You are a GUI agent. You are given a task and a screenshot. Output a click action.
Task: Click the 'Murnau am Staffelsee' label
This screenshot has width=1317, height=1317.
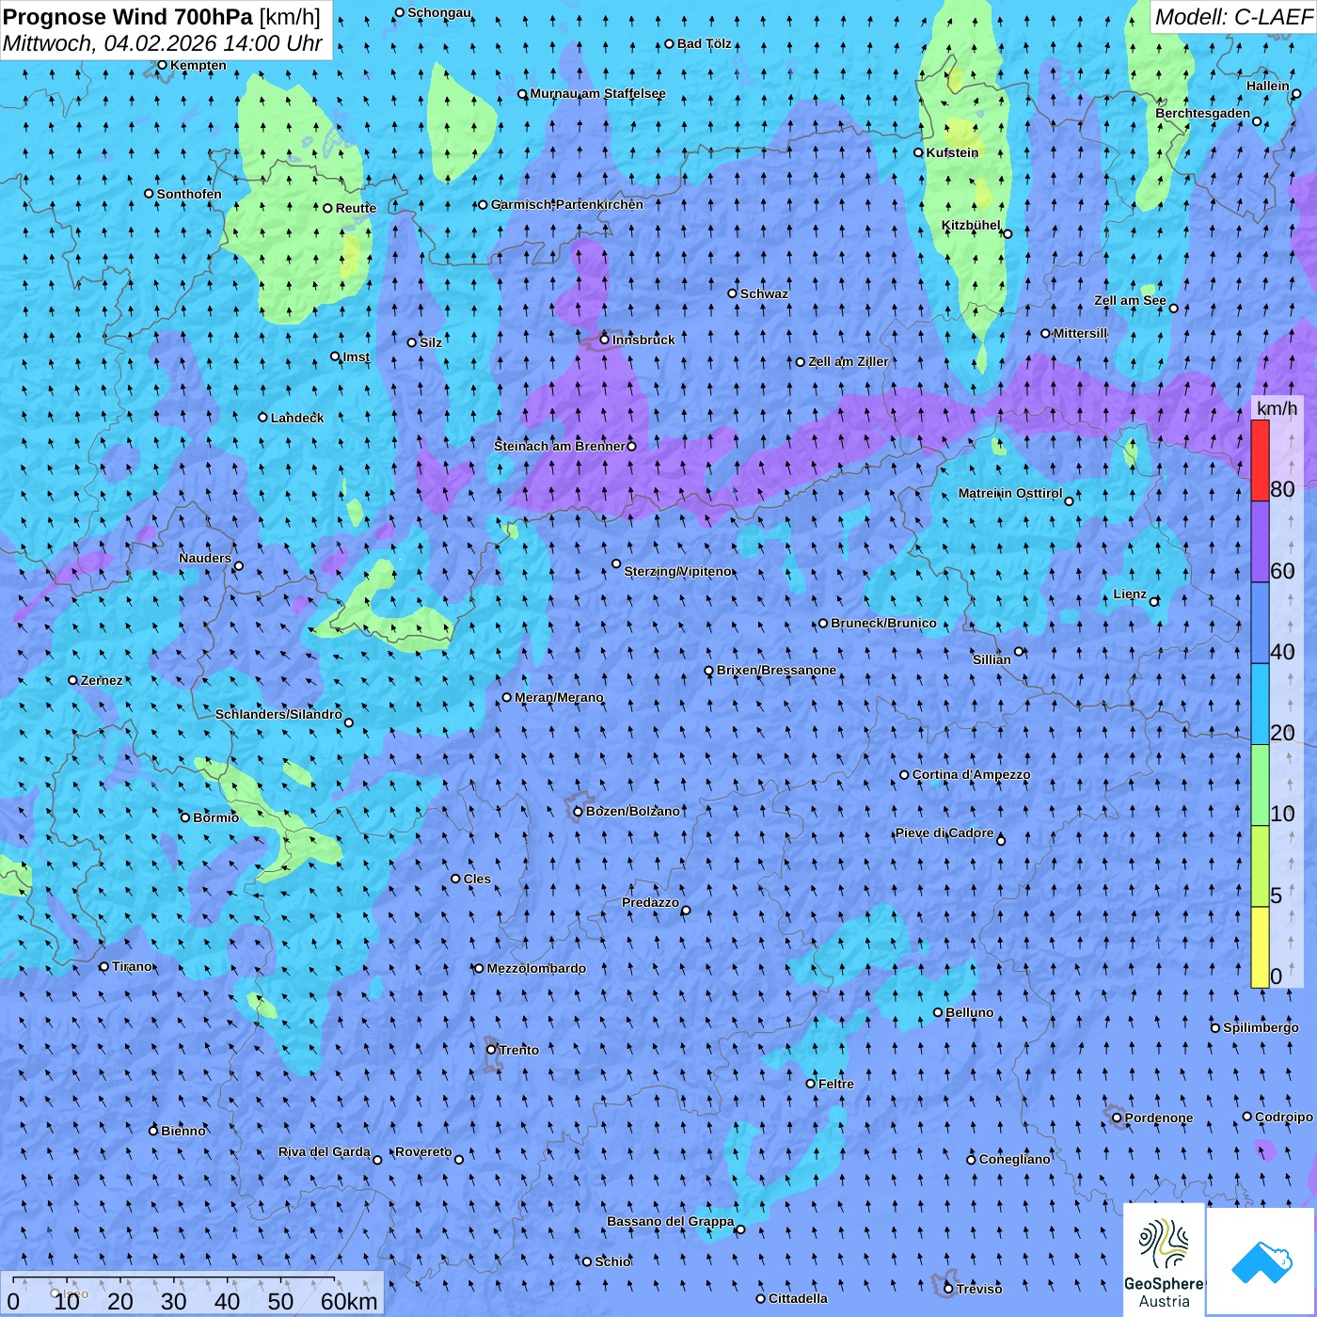coord(598,93)
